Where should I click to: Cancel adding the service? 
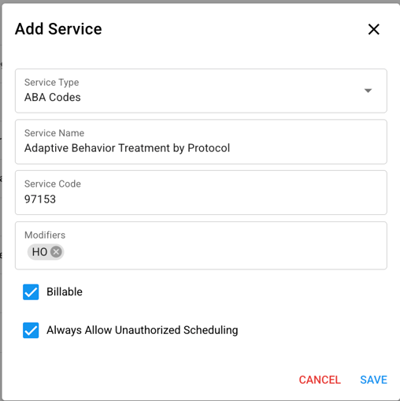(x=320, y=380)
